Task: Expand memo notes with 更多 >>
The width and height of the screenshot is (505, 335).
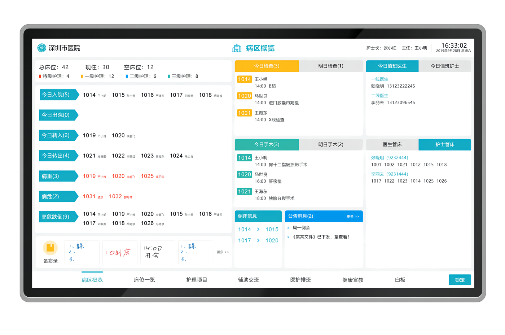Action: coord(223,252)
